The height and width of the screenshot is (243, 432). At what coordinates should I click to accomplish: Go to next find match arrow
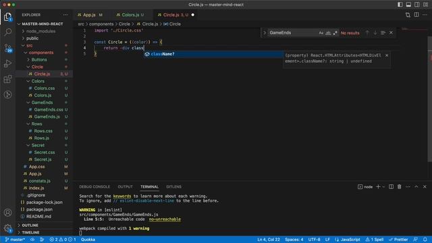(x=375, y=33)
